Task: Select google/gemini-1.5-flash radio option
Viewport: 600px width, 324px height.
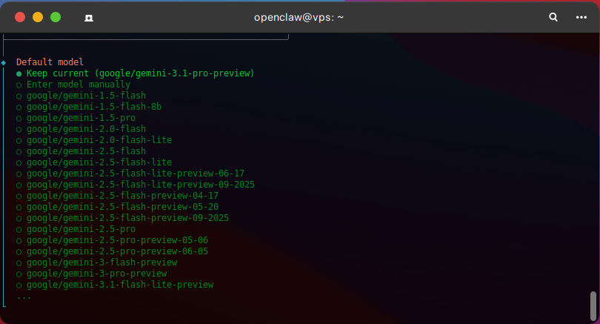Action: point(86,96)
